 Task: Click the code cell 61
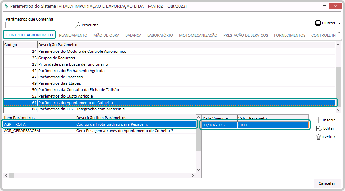(x=20, y=103)
